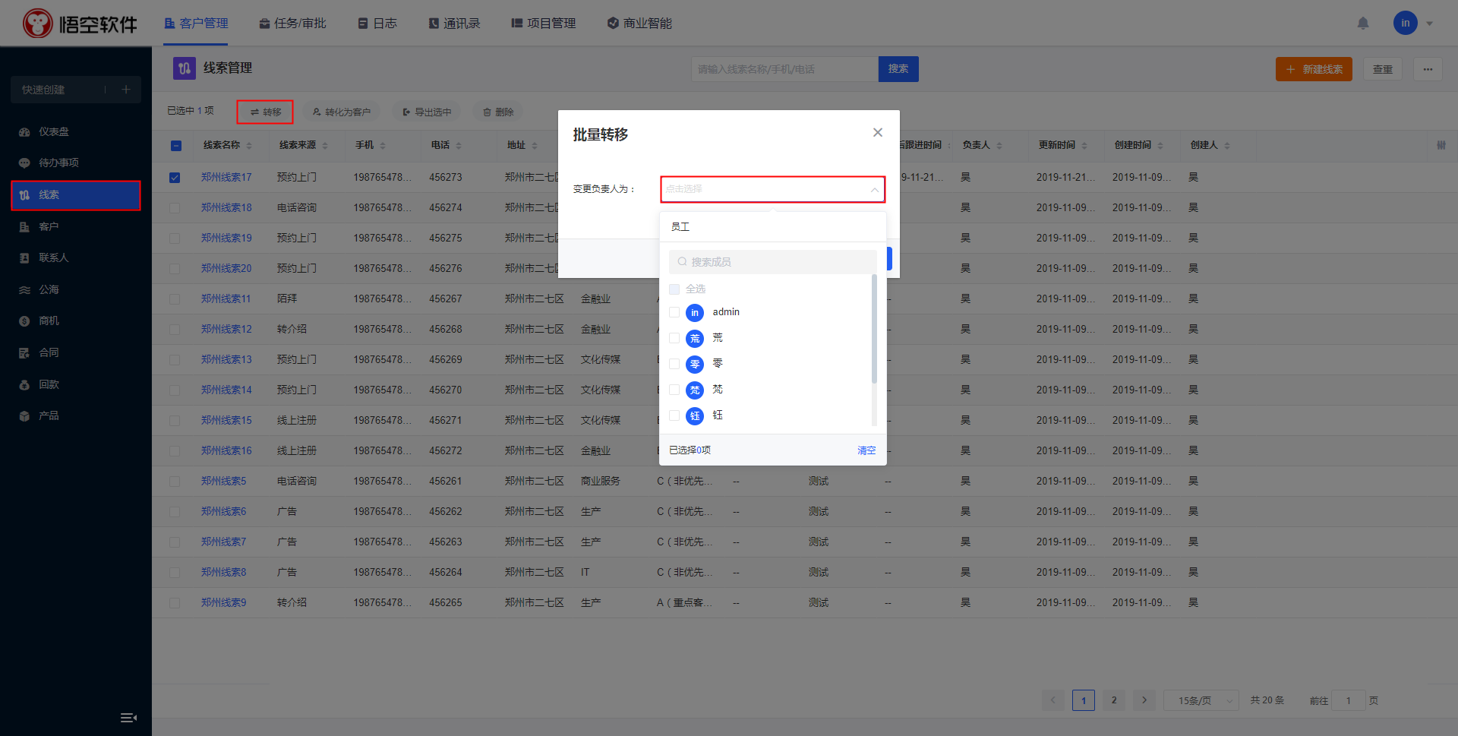The image size is (1458, 736).
Task: Click the next page arrow in pagination
Action: [x=1144, y=700]
